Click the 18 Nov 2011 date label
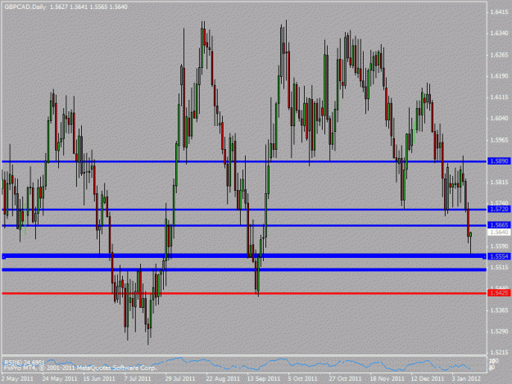The height and width of the screenshot is (384, 512). click(x=387, y=378)
